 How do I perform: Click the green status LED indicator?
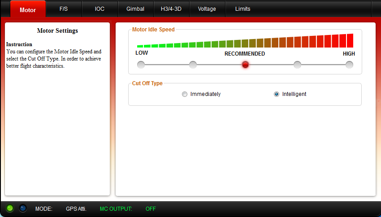tap(10, 208)
